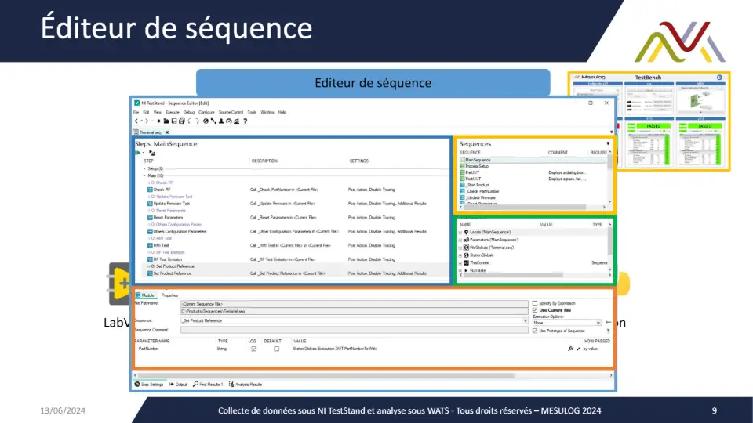Click the green Run arrow in Steps pane
Image resolution: width=753 pixels, height=423 pixels.
tap(138, 153)
